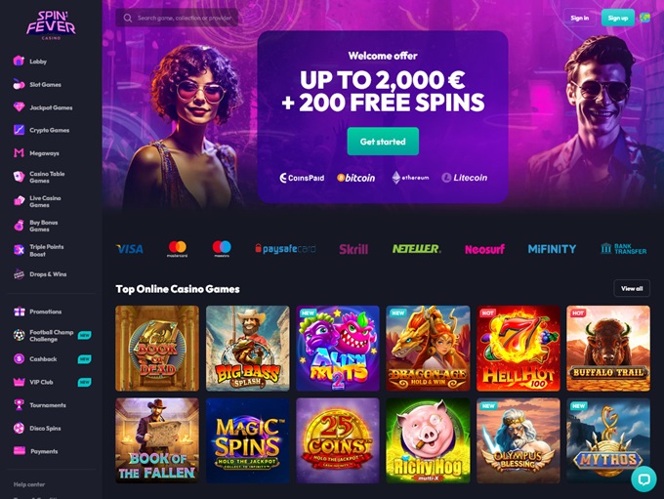The width and height of the screenshot is (664, 499).
Task: Open Crypto Games chart icon
Action: (20, 130)
